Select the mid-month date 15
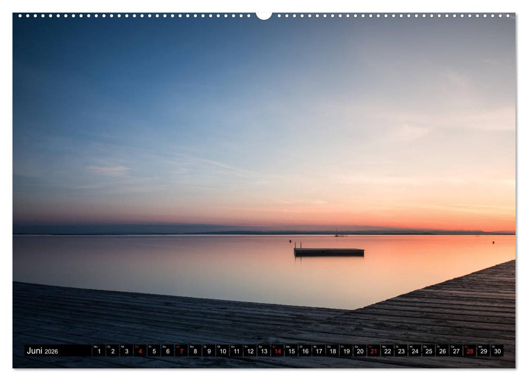Image resolution: width=528 pixels, height=381 pixels. (x=293, y=352)
